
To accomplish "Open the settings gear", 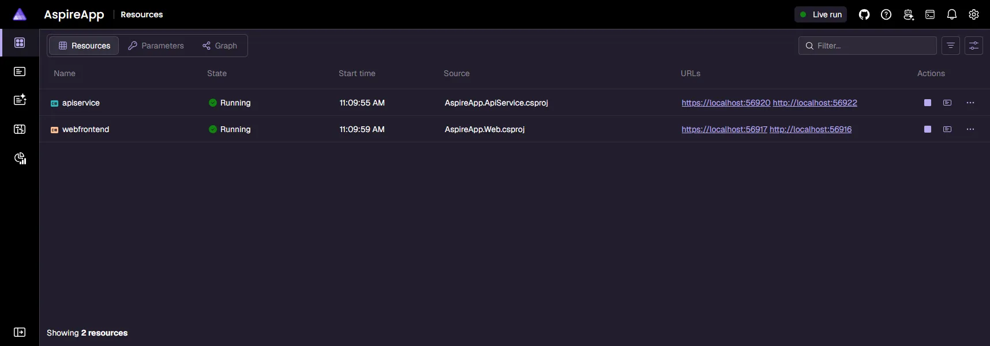I will tap(974, 14).
